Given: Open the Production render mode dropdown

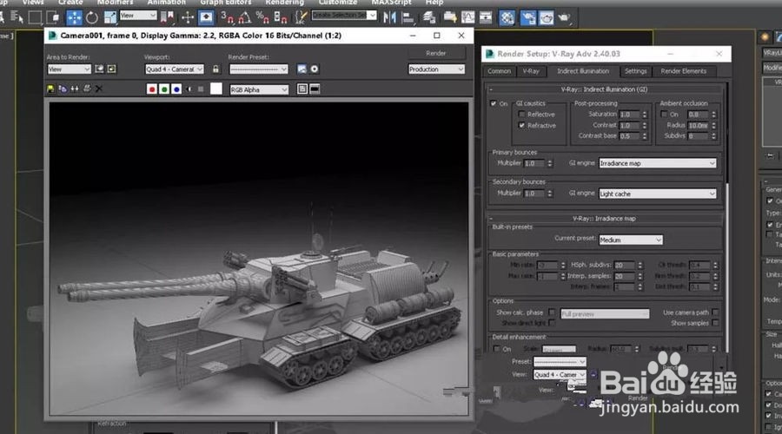Looking at the screenshot, I should click(436, 69).
